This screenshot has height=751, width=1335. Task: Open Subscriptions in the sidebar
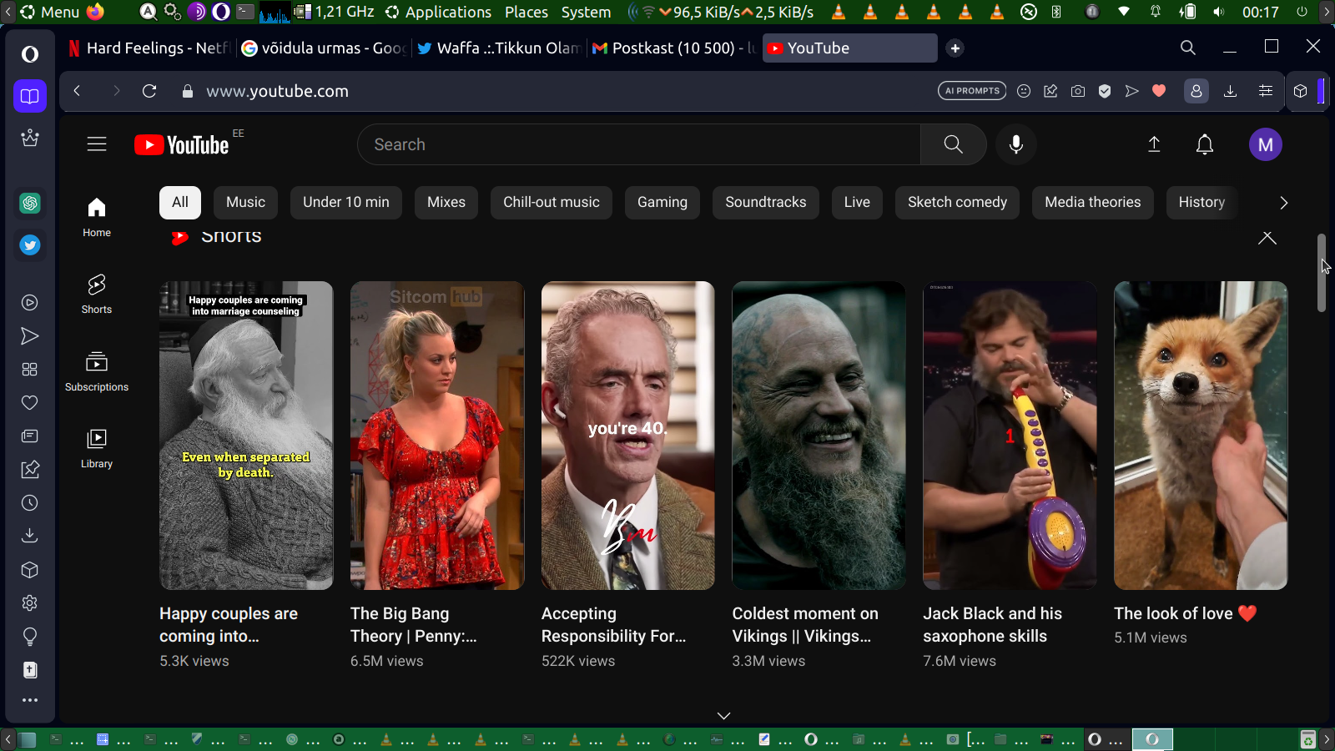(97, 371)
